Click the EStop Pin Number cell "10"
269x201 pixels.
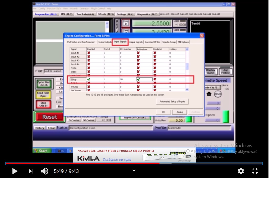click(128, 79)
